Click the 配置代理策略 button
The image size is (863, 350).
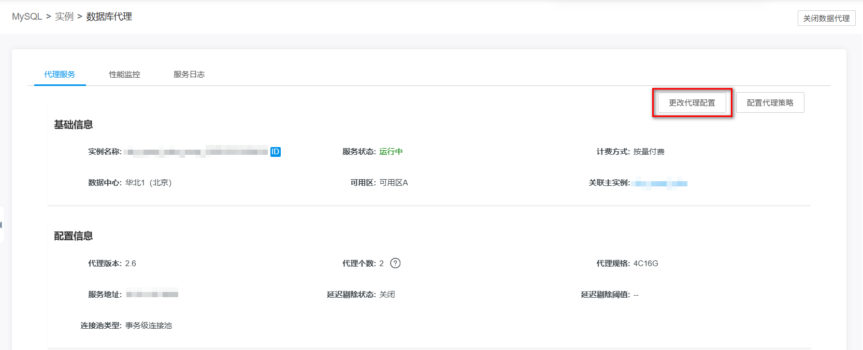770,103
